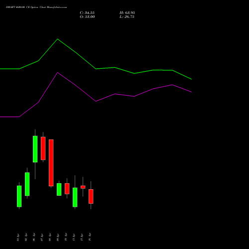The image size is (249, 249).
Task: Select the red candlestick above 16 Apr
Action: pos(91,196)
